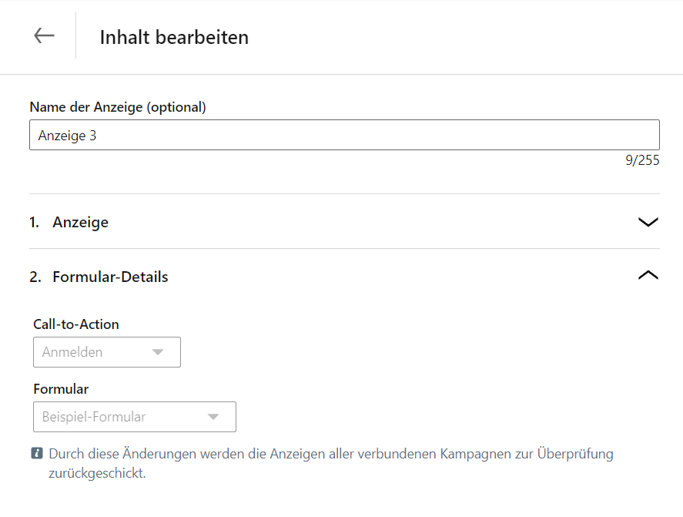Image resolution: width=683 pixels, height=517 pixels.
Task: Place cursor after 'Anzeige 3' text
Action: point(98,136)
